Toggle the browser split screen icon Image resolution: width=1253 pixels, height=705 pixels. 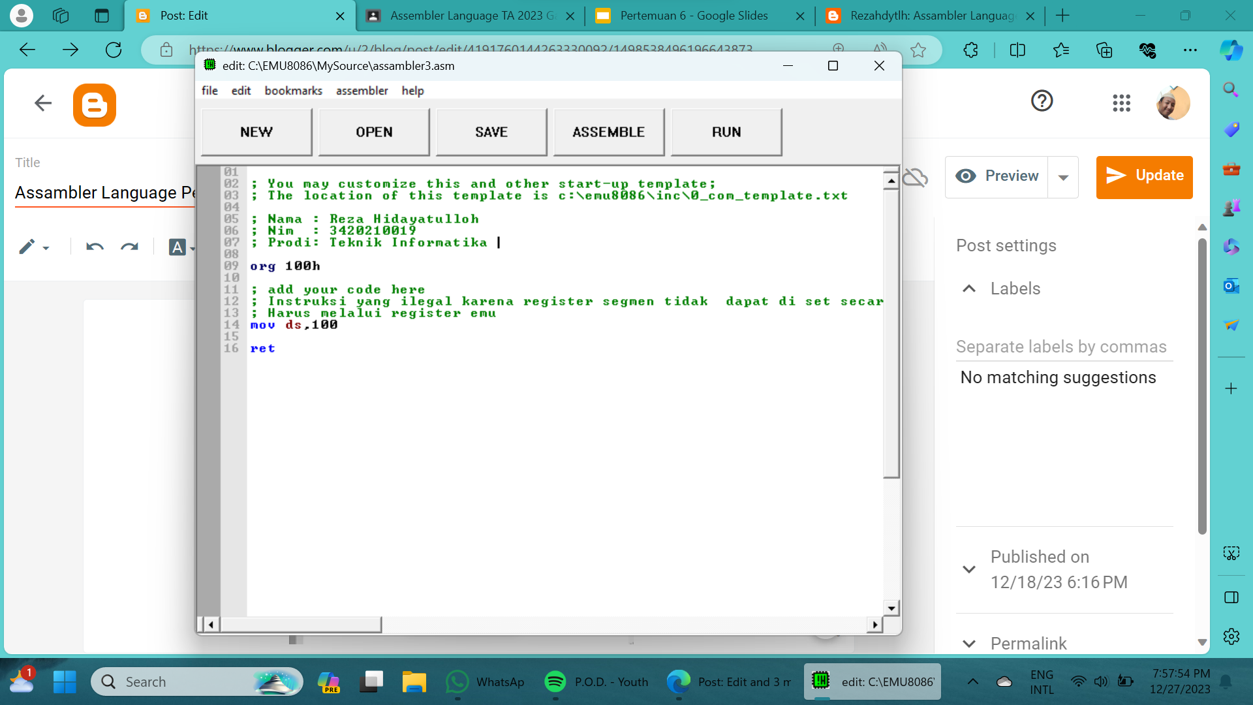[x=1017, y=50]
